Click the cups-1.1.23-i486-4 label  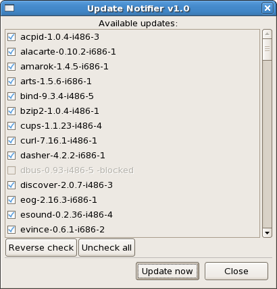tap(61, 126)
